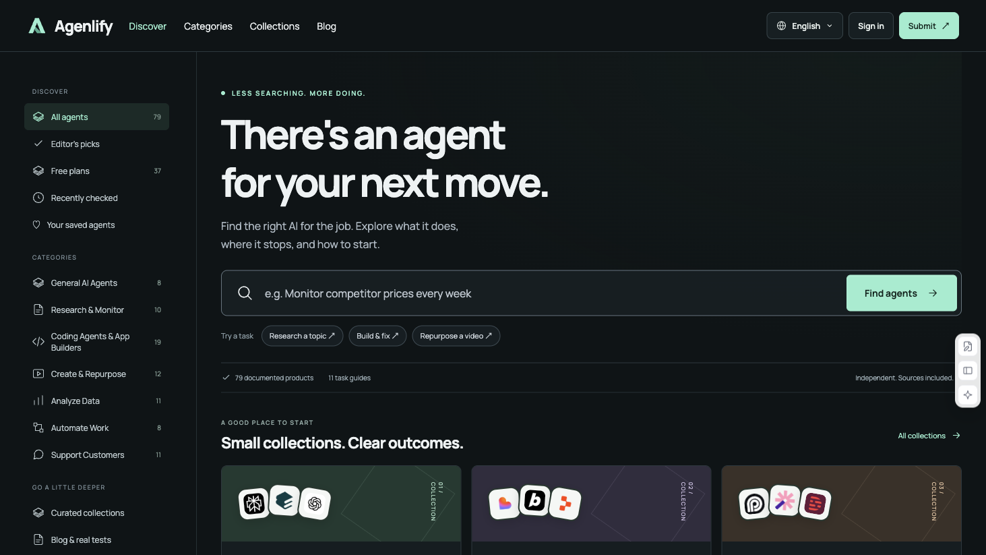Click the Support Customers chat bubble icon
This screenshot has width=986, height=555.
38,455
